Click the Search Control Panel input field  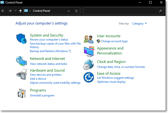tap(121, 11)
